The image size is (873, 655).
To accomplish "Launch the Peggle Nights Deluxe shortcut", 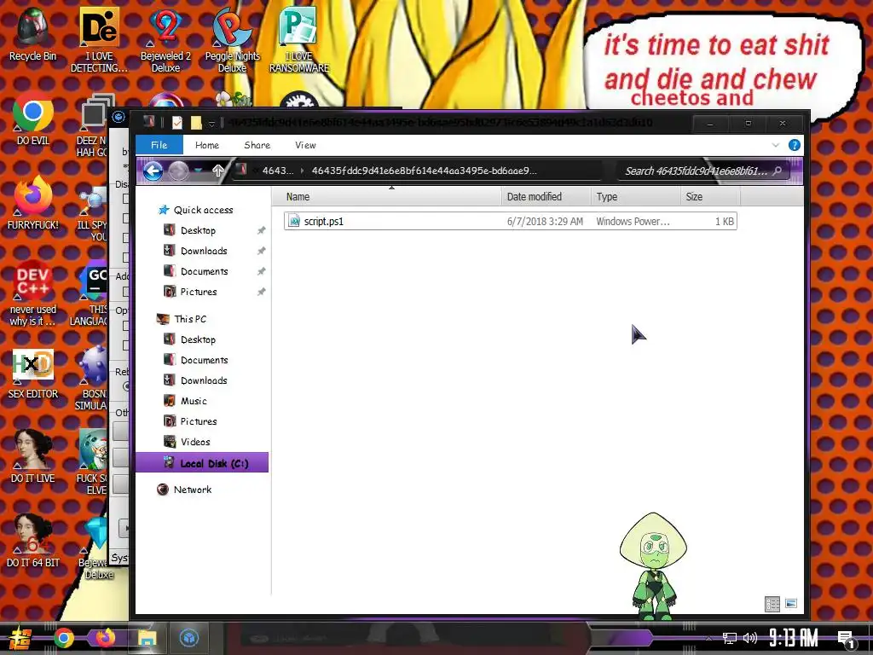I will [232, 39].
